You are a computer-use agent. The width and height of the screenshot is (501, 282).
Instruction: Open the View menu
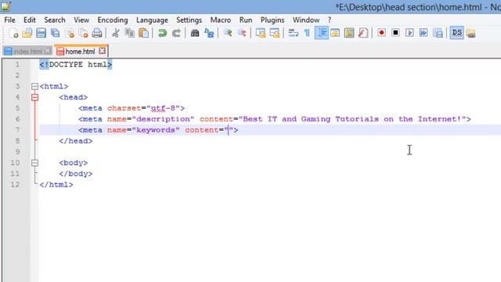[81, 20]
